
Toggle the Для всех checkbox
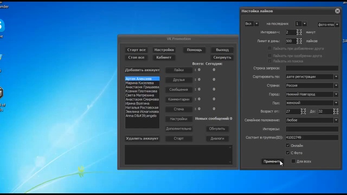293,161
